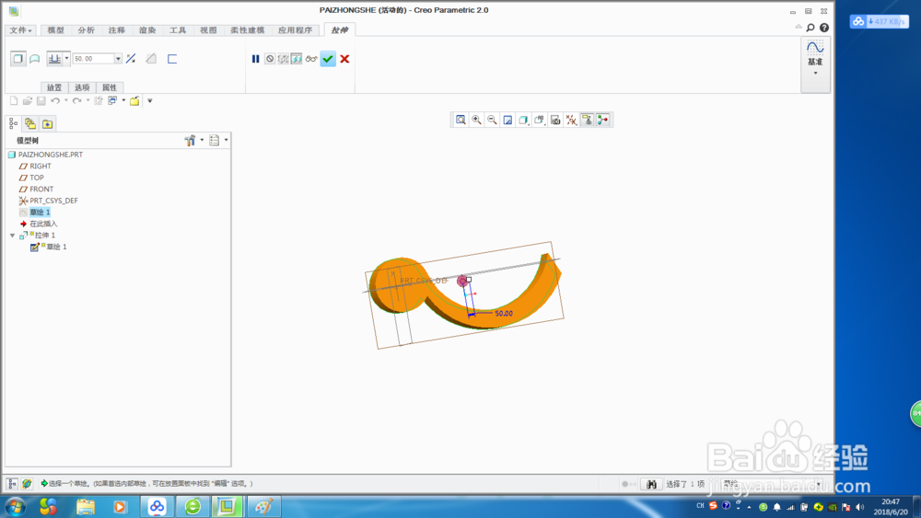Screen dimensions: 921x518
Task: Flip the extrude depth direction
Action: pos(131,59)
